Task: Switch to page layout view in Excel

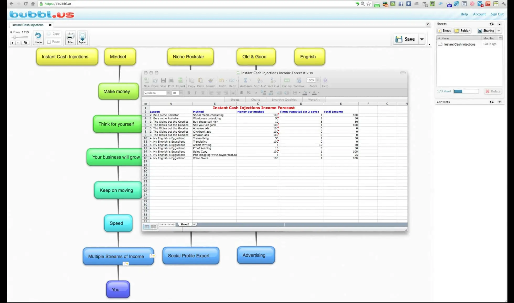Action: 154,227
